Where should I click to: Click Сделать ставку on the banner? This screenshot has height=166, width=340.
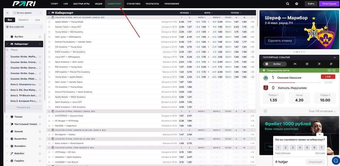(280, 41)
